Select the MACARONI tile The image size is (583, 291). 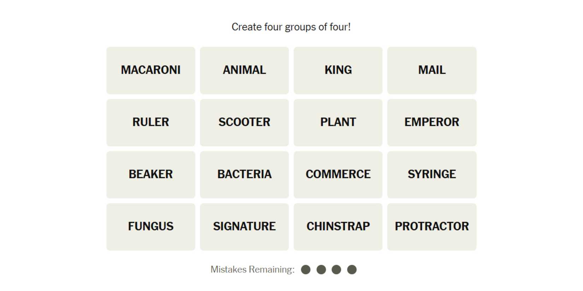click(151, 70)
